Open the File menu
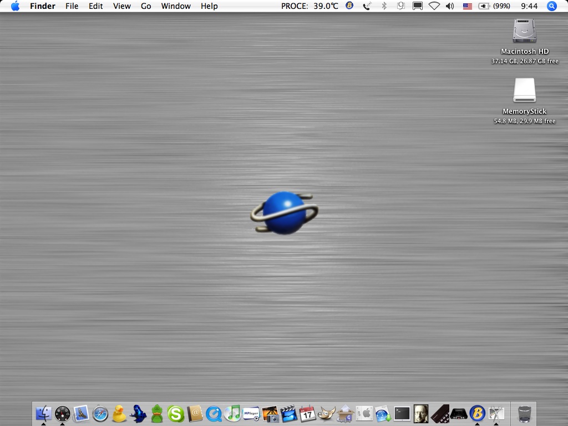 [72, 6]
